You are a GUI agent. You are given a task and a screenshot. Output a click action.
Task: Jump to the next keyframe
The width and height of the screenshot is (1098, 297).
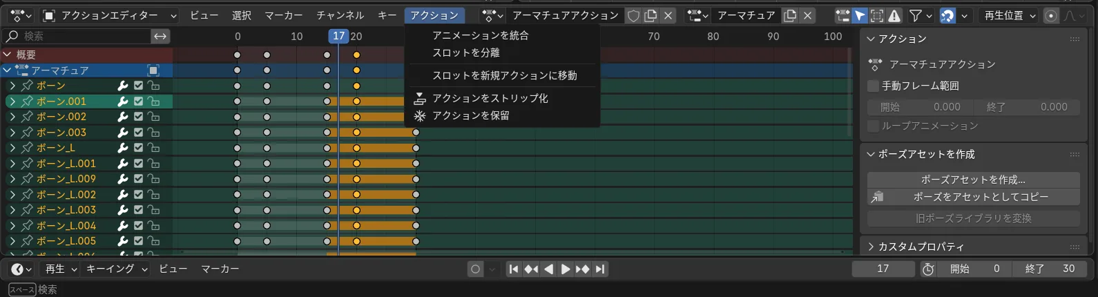pos(582,269)
